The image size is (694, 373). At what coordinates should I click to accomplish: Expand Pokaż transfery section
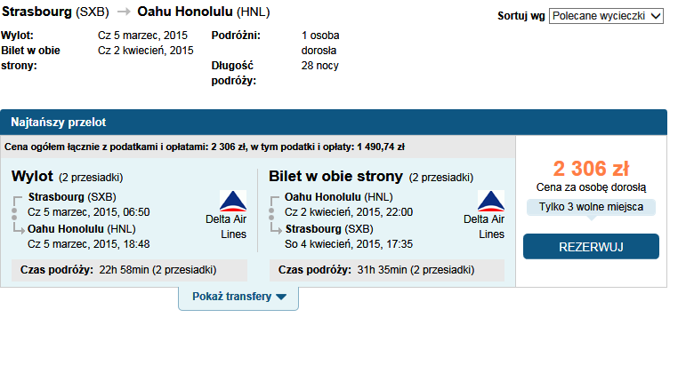[238, 298]
